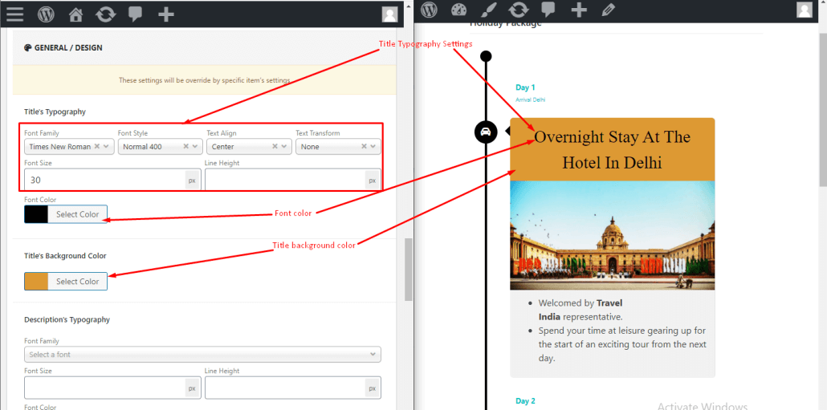
Task: Click black Font Color swatch
Action: point(36,214)
